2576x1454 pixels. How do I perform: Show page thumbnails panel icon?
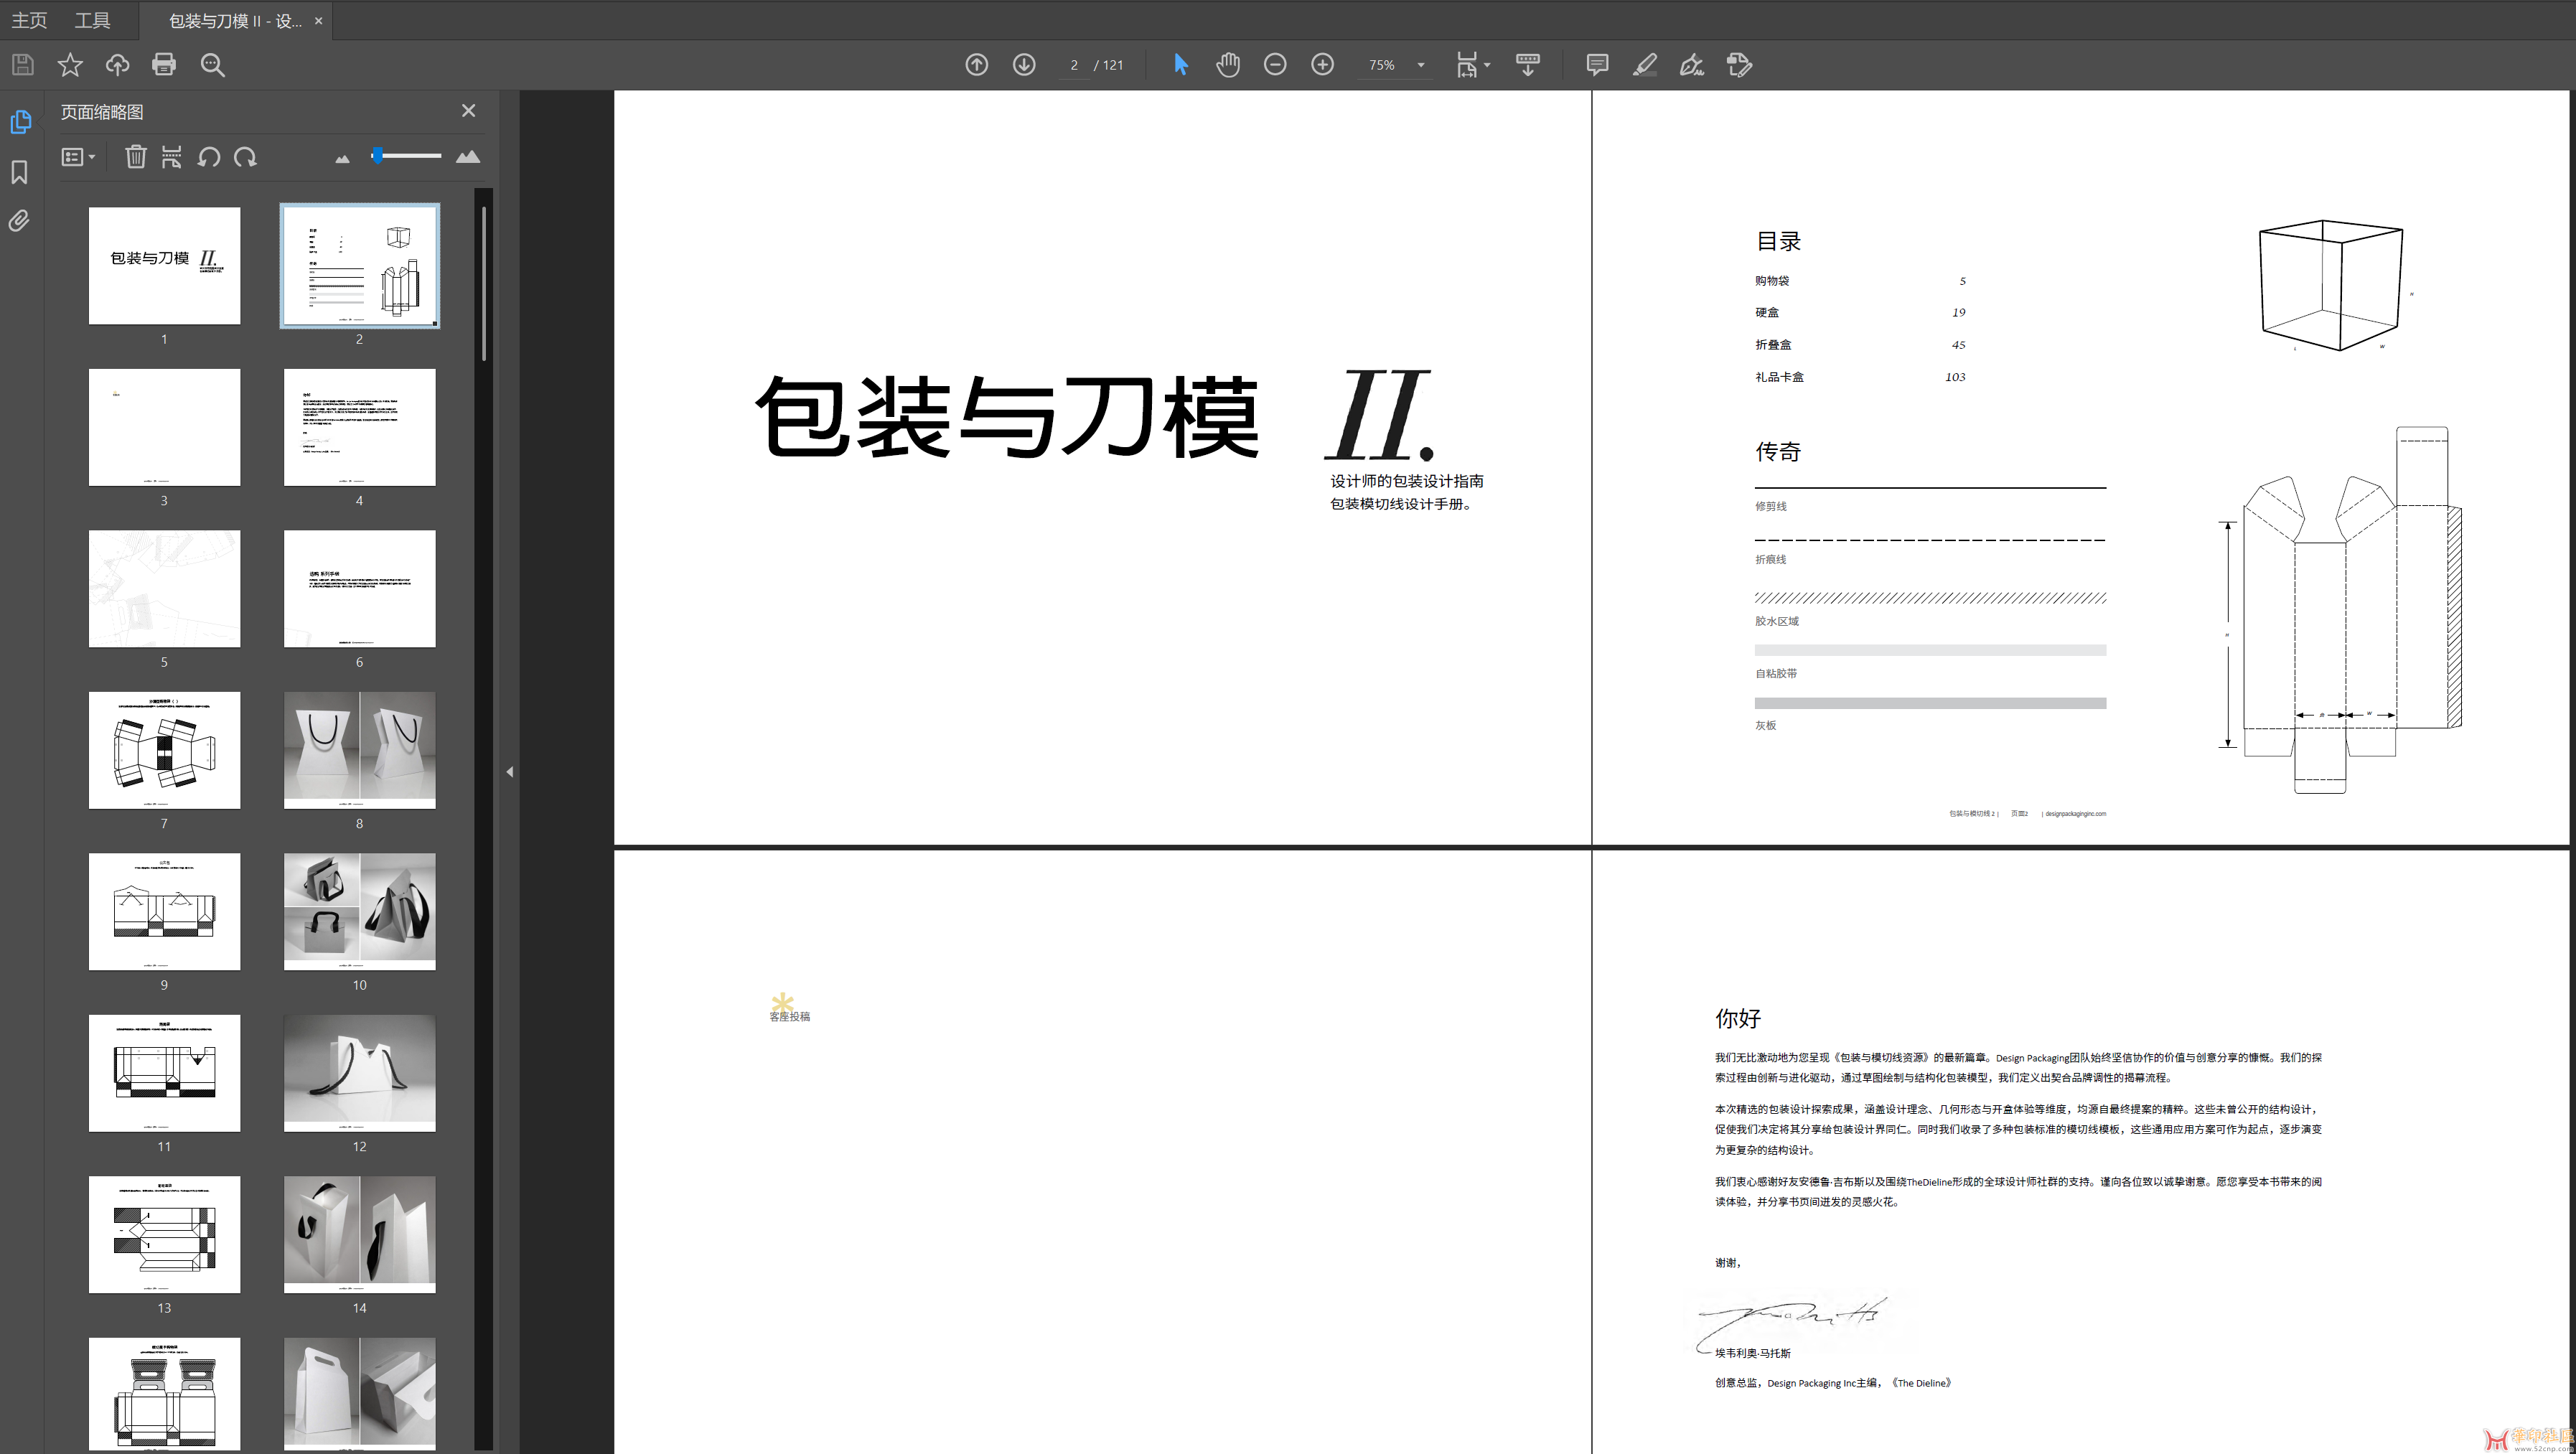click(20, 122)
